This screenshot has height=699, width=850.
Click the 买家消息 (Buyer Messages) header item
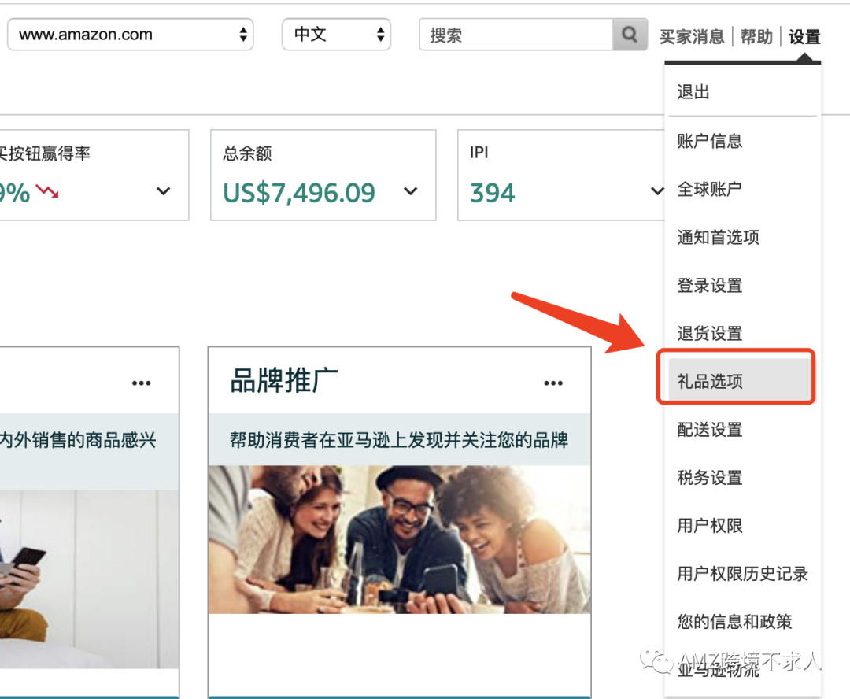(691, 37)
